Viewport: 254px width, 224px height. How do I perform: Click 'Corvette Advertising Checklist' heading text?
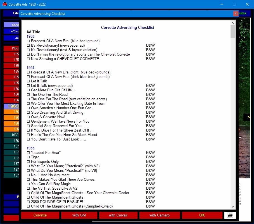click(x=127, y=28)
